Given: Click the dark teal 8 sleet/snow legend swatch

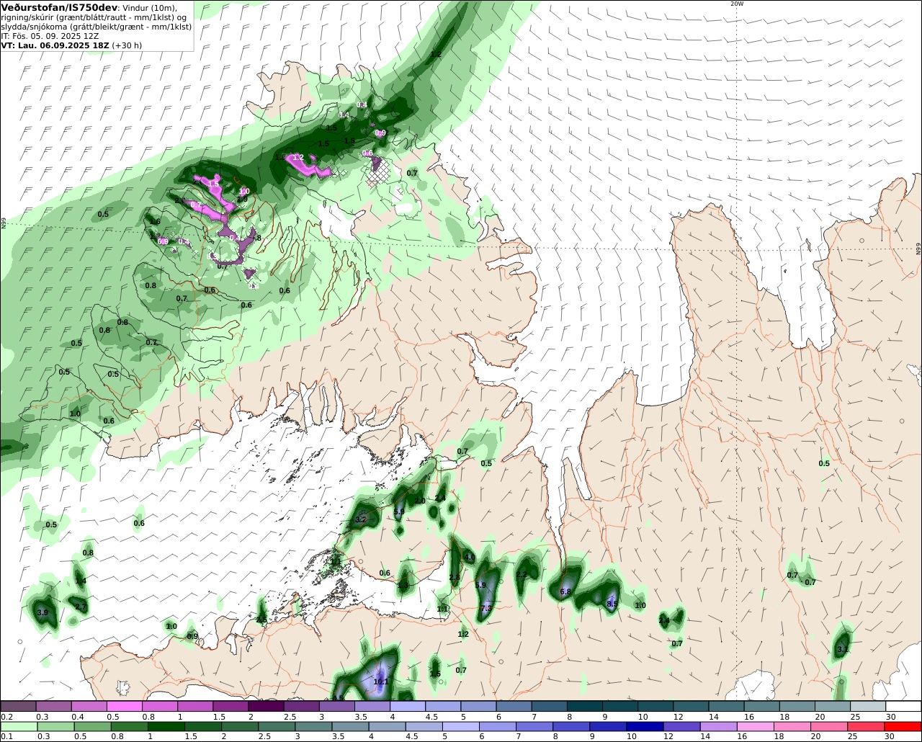Looking at the screenshot, I should pyautogui.click(x=584, y=706).
